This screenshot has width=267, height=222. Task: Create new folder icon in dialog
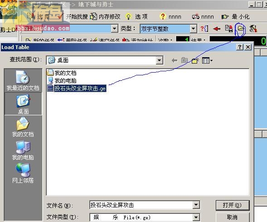[x=195, y=60]
